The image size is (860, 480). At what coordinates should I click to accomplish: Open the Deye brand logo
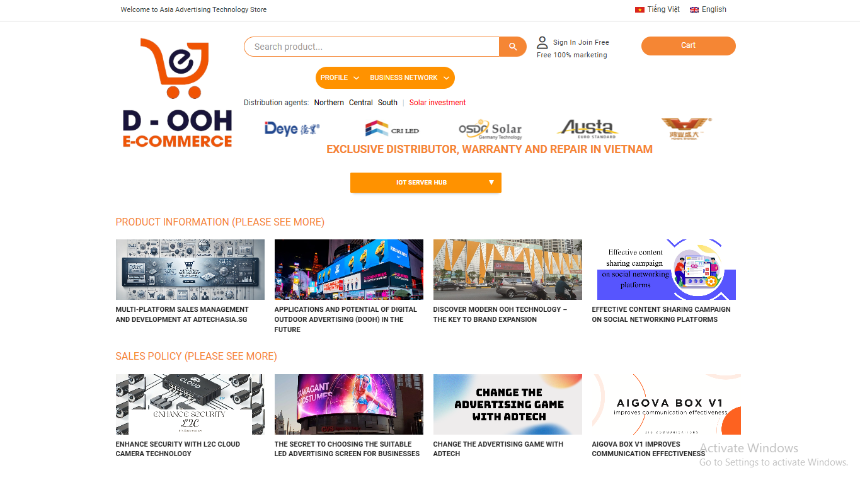click(292, 129)
